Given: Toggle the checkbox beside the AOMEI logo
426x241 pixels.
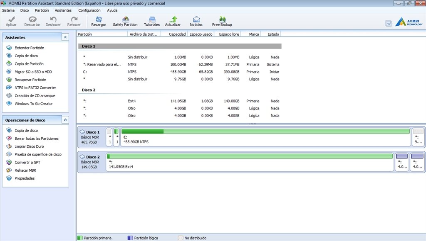Looking at the screenshot, I should click(x=389, y=24).
